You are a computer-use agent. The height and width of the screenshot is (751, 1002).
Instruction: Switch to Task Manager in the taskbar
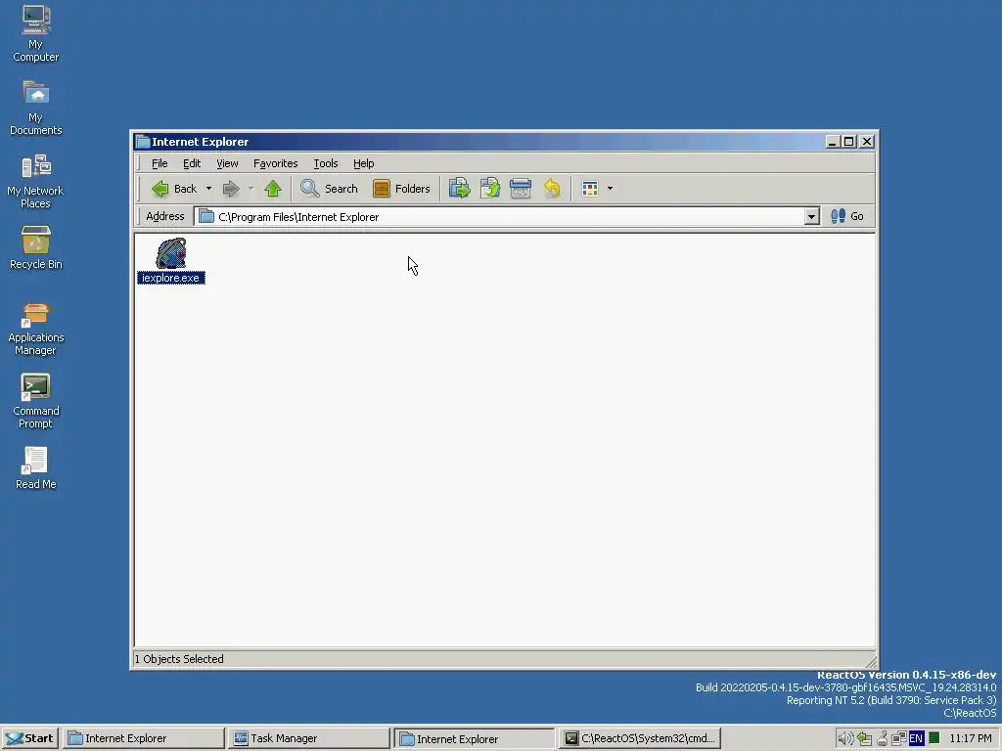point(309,738)
